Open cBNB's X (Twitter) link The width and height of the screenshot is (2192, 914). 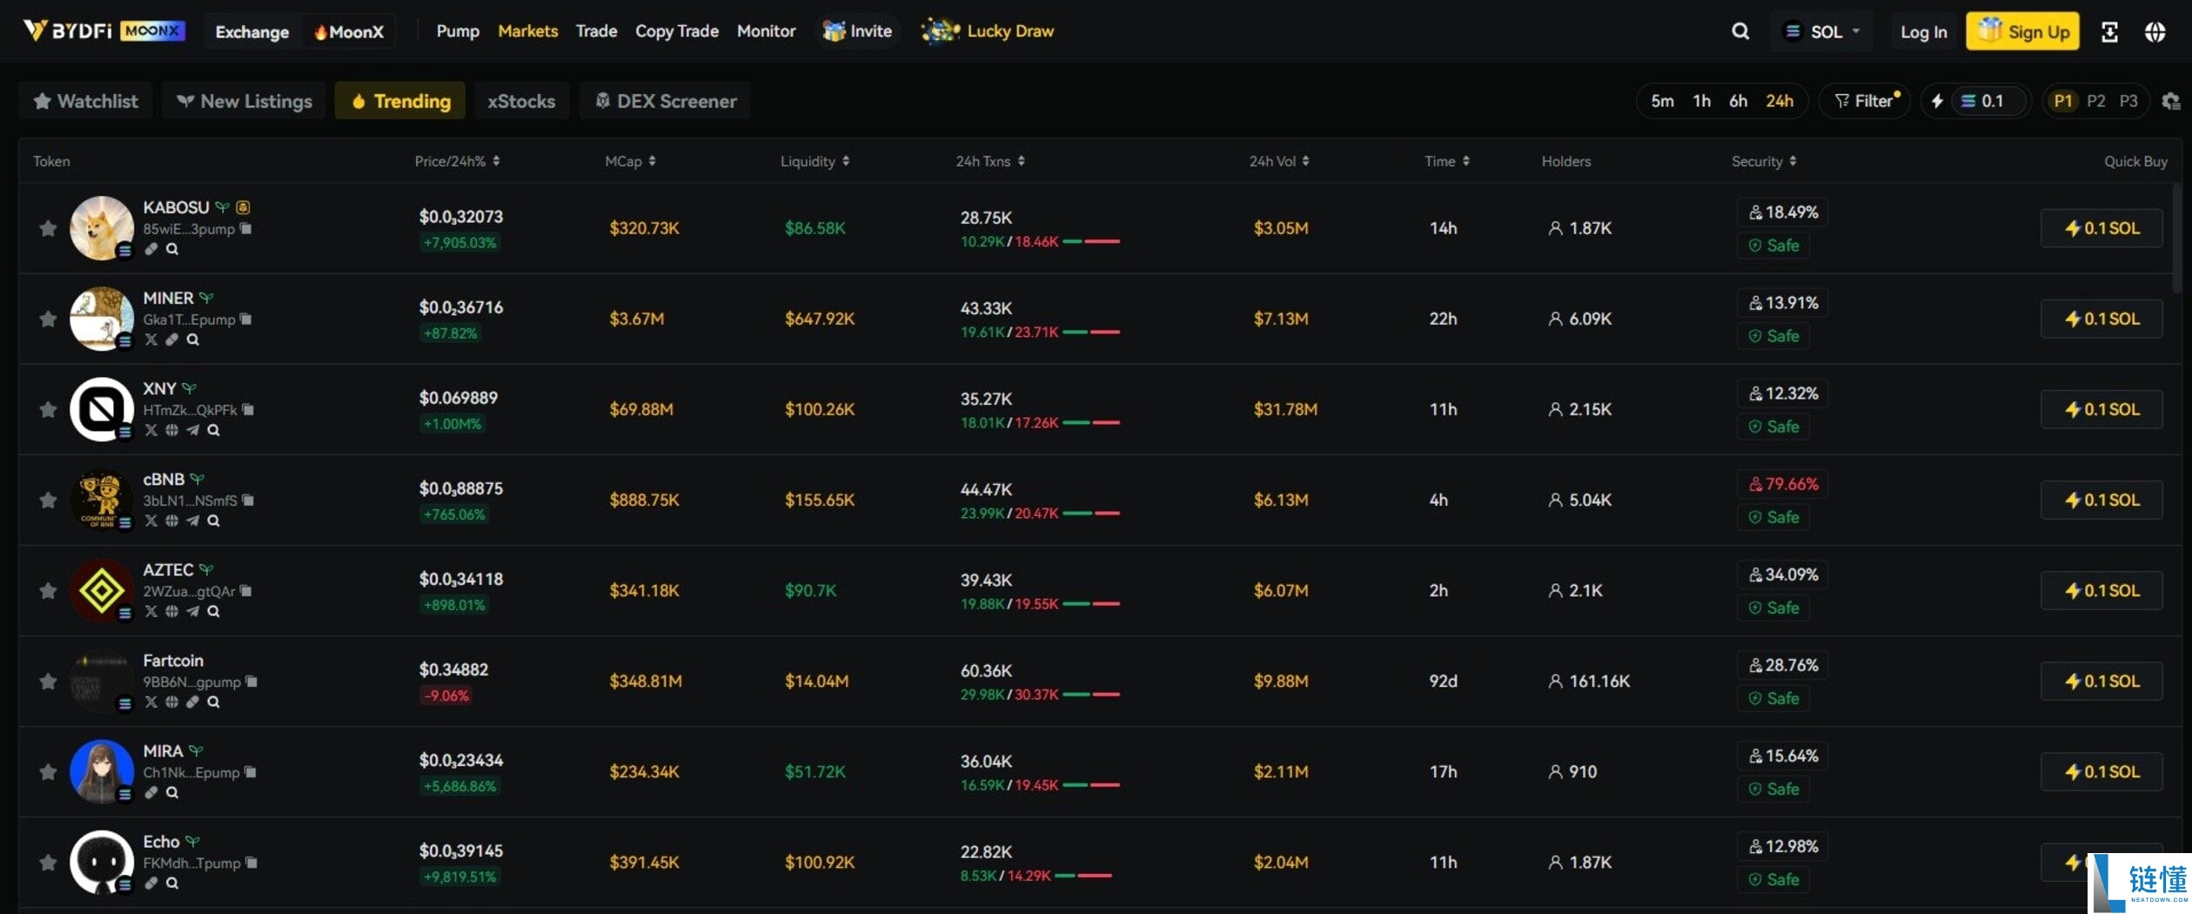151,521
